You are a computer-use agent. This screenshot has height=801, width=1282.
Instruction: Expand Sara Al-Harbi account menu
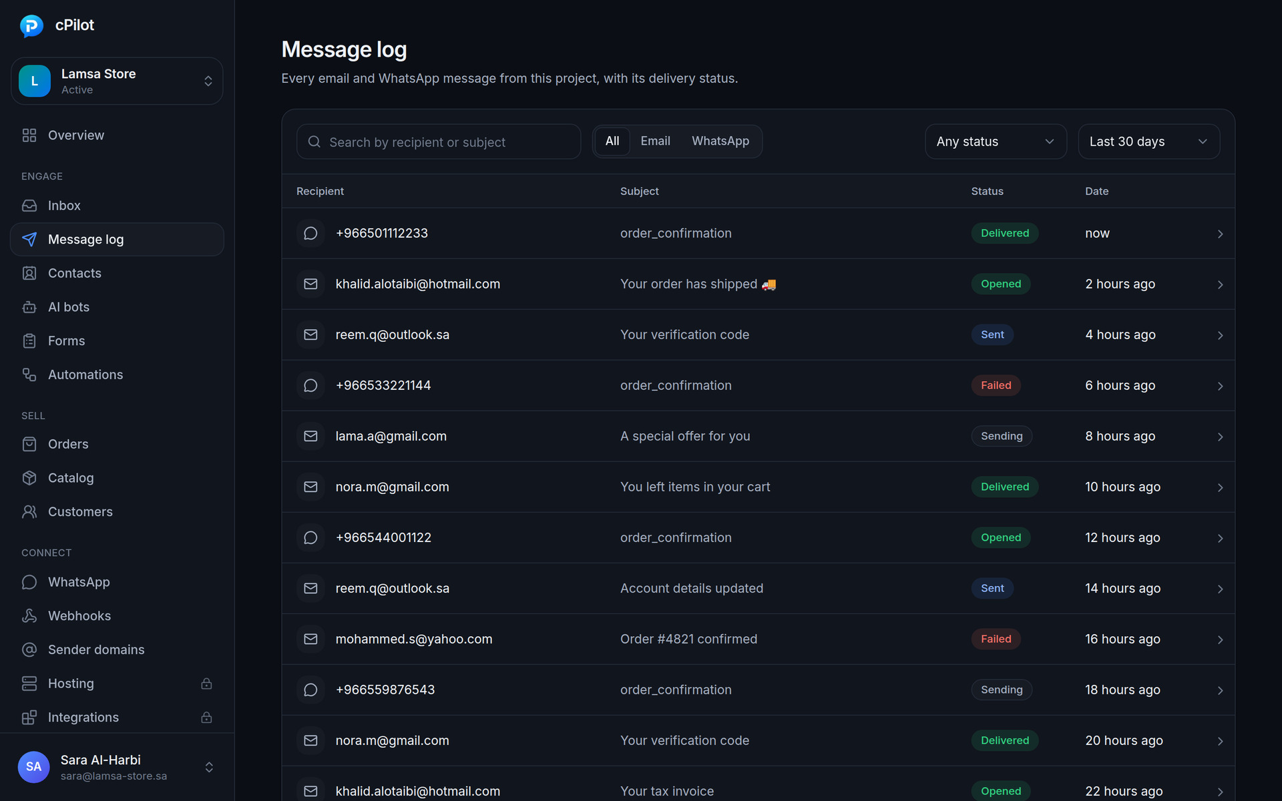click(209, 767)
